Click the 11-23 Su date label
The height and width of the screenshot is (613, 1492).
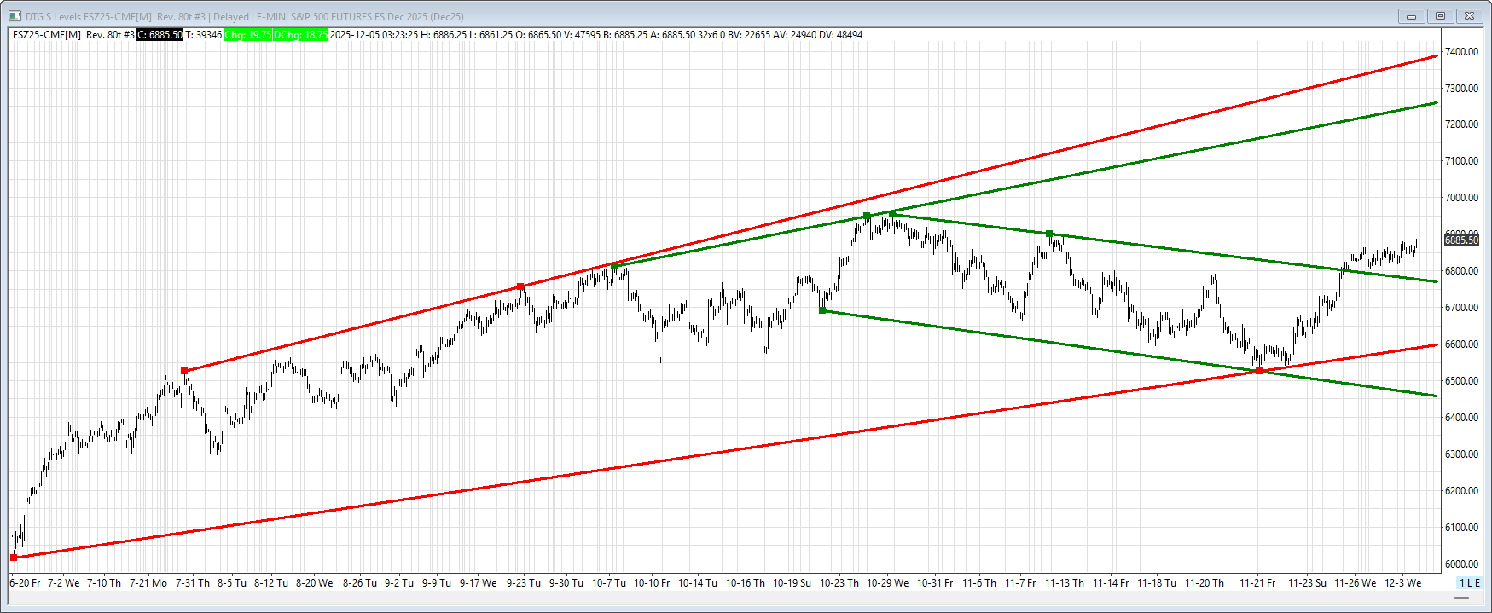1307,583
